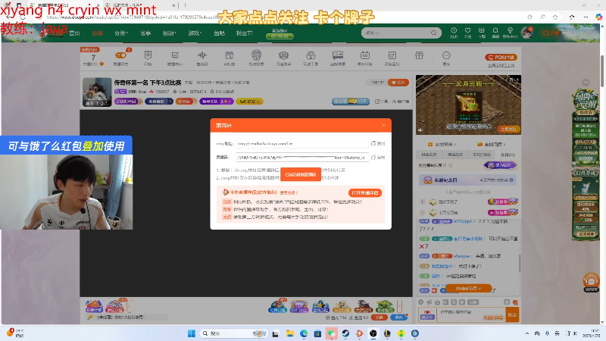This screenshot has width=606, height=341.
Task: Open the 使用指南 link in dialog
Action: [x=289, y=192]
